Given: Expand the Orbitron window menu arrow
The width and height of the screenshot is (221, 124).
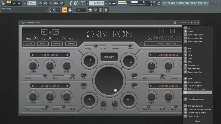Looking at the screenshot, I should [20, 23].
